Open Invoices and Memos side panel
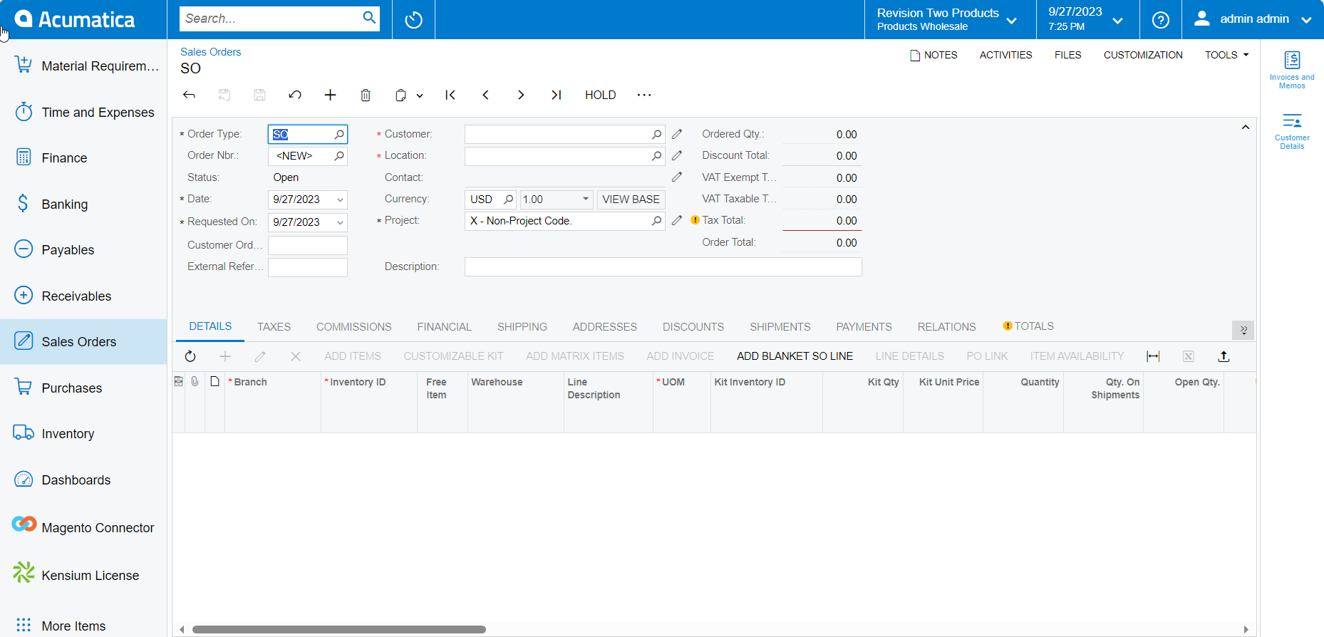Viewport: 1324px width, 637px height. [x=1291, y=70]
